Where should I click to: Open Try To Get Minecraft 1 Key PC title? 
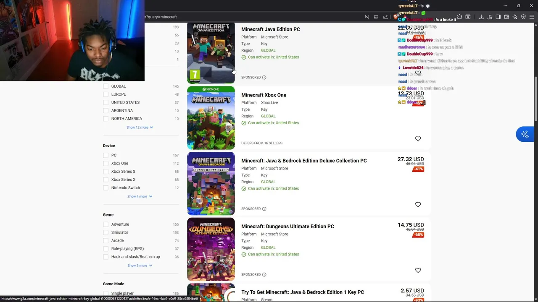(303, 292)
